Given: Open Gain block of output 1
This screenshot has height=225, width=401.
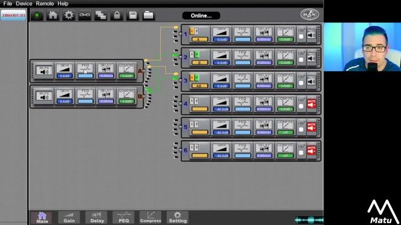Looking at the screenshot, I should tap(221, 34).
